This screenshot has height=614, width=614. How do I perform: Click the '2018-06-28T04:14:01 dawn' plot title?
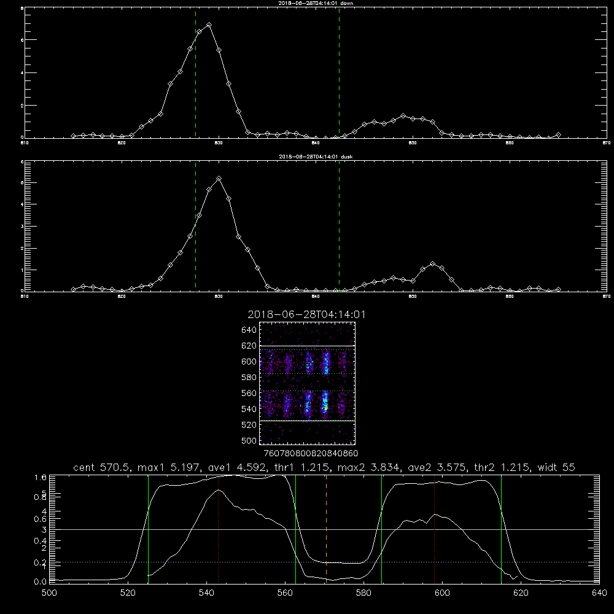pyautogui.click(x=316, y=3)
